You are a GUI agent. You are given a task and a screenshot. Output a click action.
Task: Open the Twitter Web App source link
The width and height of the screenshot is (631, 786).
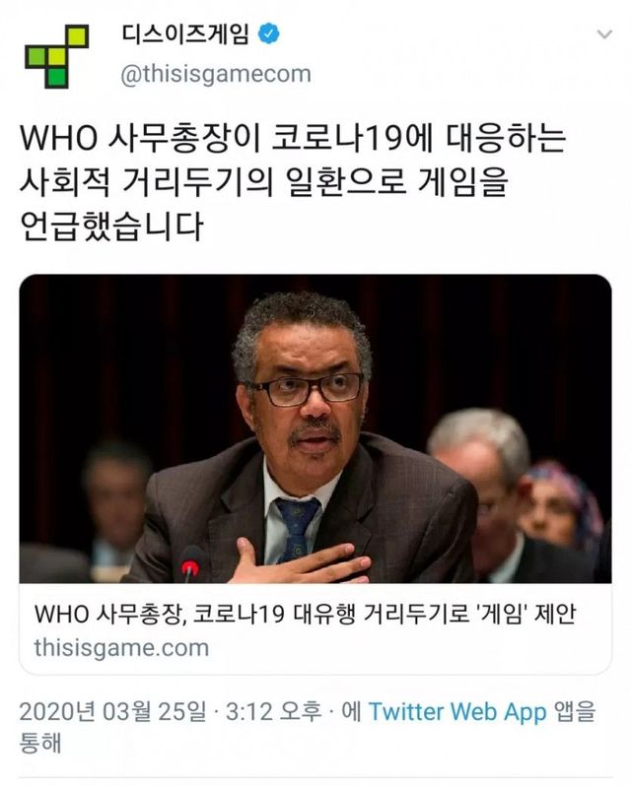click(x=457, y=712)
